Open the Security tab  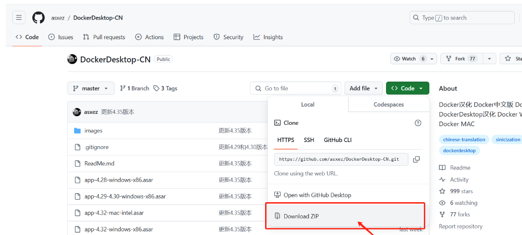coord(228,37)
